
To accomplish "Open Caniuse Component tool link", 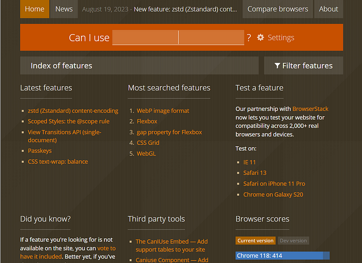I will tap(172, 260).
